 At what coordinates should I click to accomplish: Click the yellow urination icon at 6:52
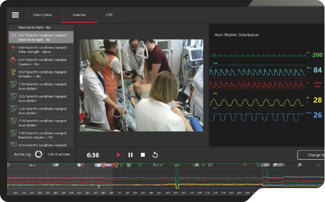(x=13, y=72)
